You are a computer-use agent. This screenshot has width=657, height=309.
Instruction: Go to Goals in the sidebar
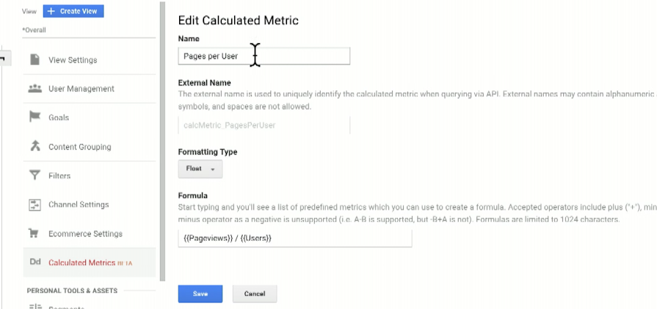click(59, 117)
